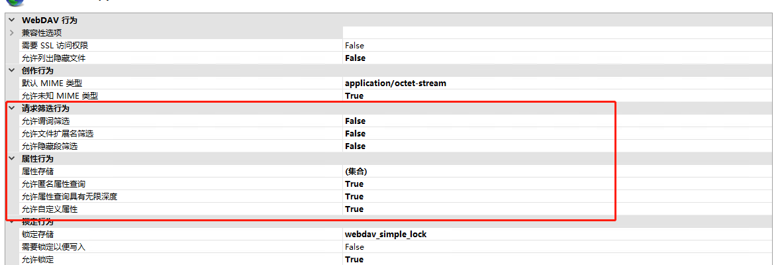Click the False value of 允许文件扩展名筛选

click(355, 134)
